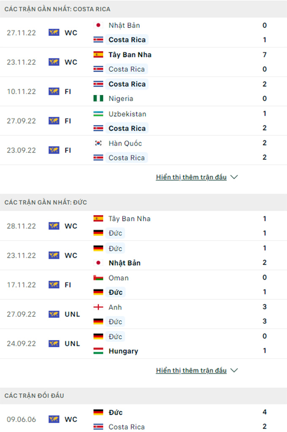
Task: Click the Oman flag icon
Action: (98, 278)
